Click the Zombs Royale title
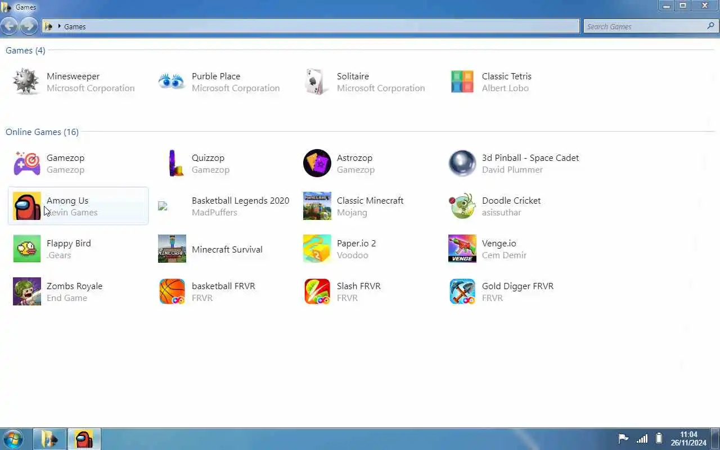720x450 pixels. (74, 286)
